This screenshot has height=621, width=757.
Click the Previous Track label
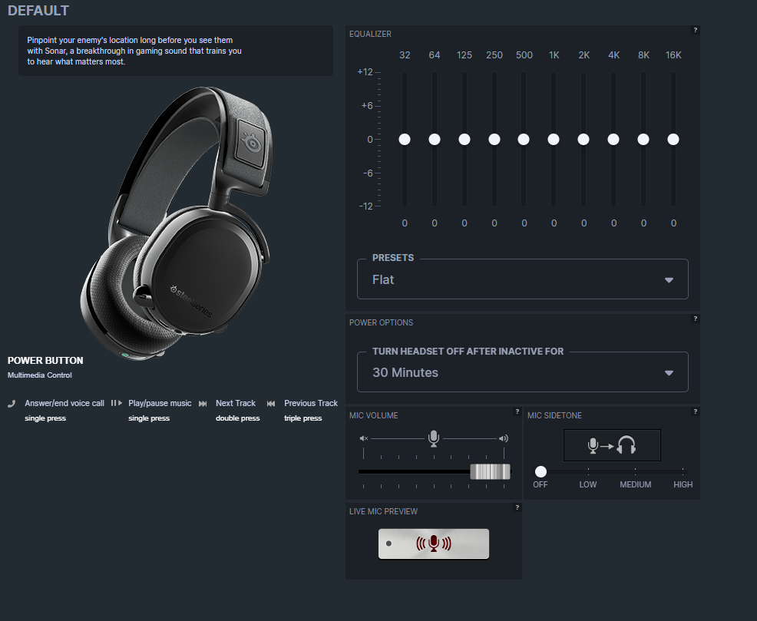click(311, 403)
